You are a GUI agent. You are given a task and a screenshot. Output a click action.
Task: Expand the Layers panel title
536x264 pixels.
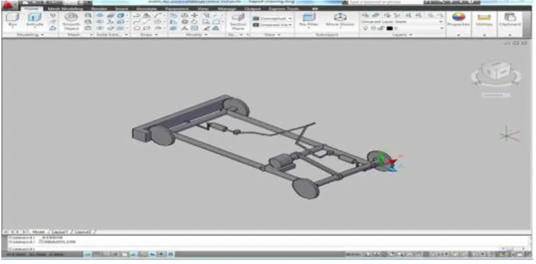(x=402, y=35)
